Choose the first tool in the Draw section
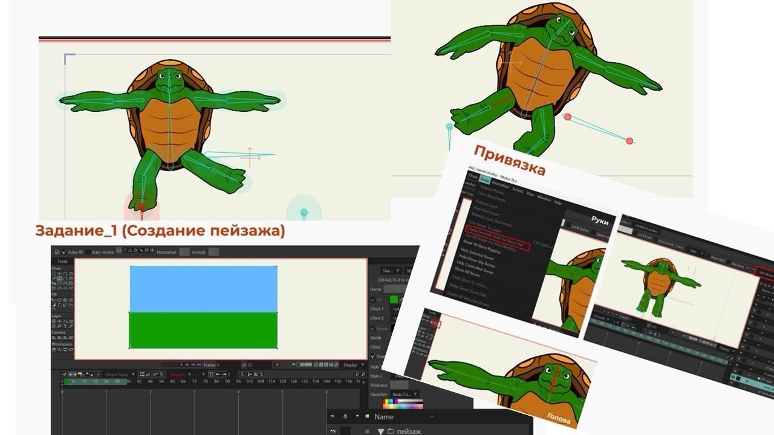Screen dimensions: 774x435 pyautogui.click(x=54, y=274)
